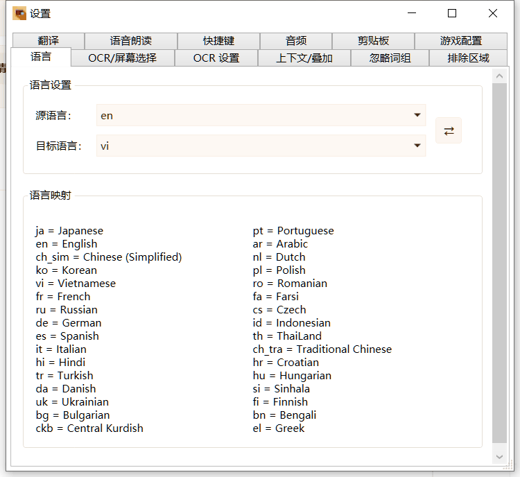520x477 pixels.
Task: Click 'id = Indonesian' mapping text
Action: (291, 323)
